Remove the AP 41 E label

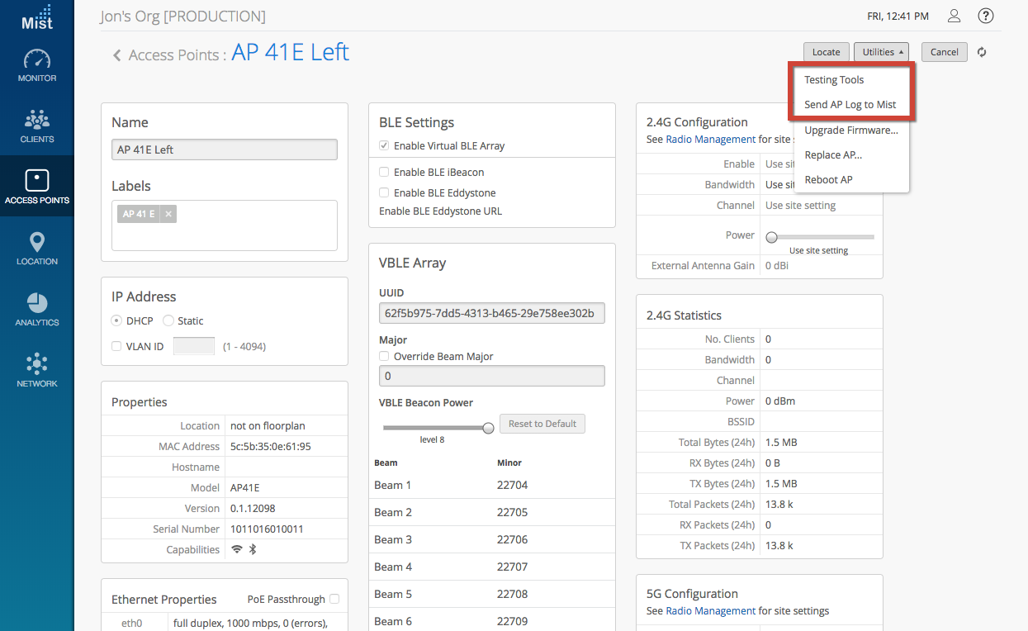(168, 214)
